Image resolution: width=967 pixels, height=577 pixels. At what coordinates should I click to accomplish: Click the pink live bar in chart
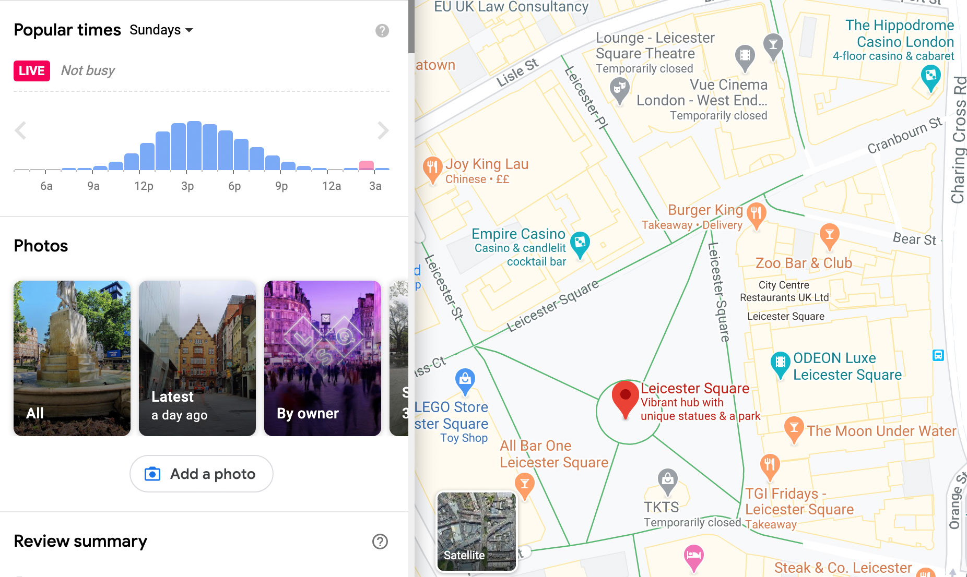pyautogui.click(x=367, y=165)
